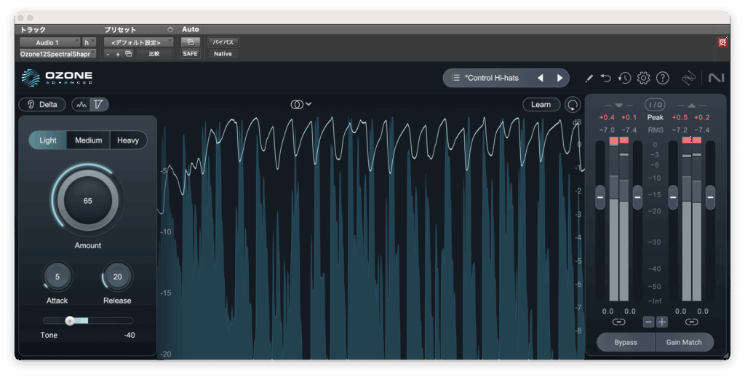The height and width of the screenshot is (377, 745).
Task: Toggle the Delta listen button
Action: pos(42,105)
